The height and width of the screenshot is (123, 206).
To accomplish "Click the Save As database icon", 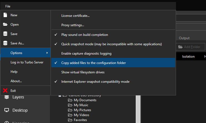I will [5, 43].
